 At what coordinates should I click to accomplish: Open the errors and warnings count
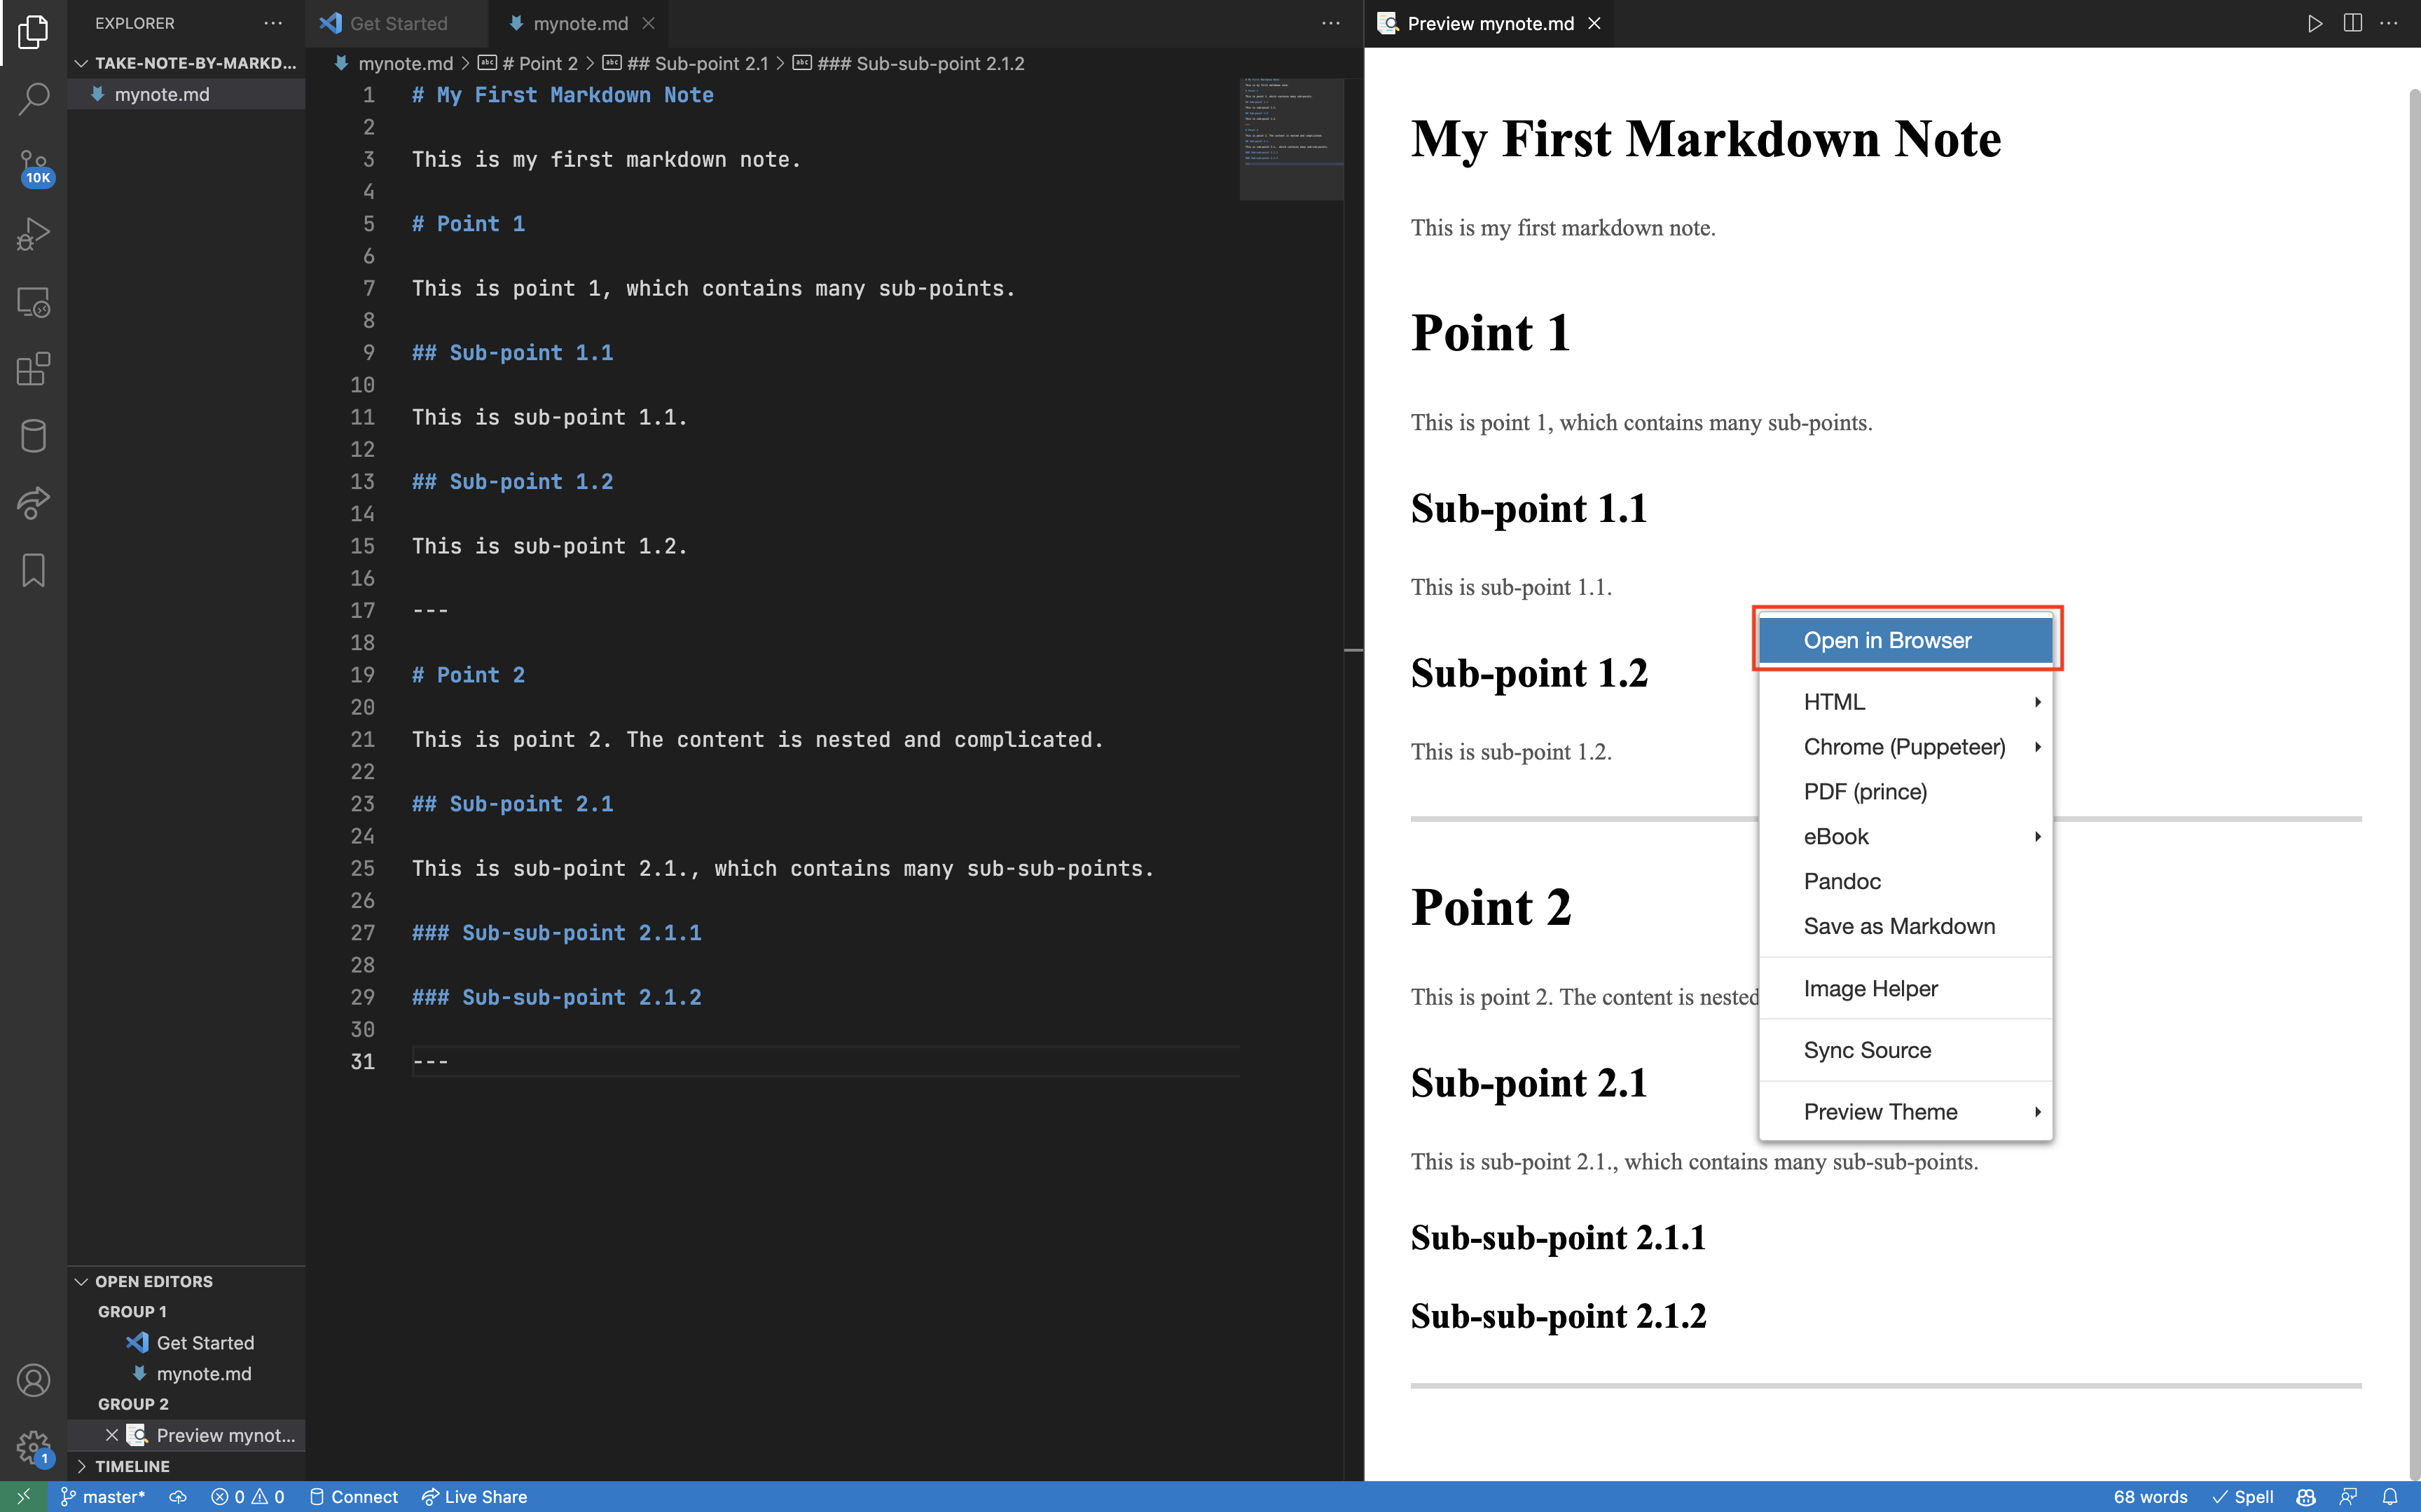[248, 1497]
